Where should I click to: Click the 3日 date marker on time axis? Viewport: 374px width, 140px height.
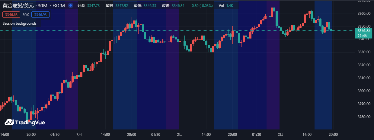pos(281,135)
